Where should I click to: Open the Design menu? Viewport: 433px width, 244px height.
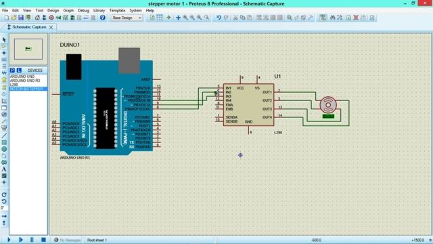[x=53, y=11]
